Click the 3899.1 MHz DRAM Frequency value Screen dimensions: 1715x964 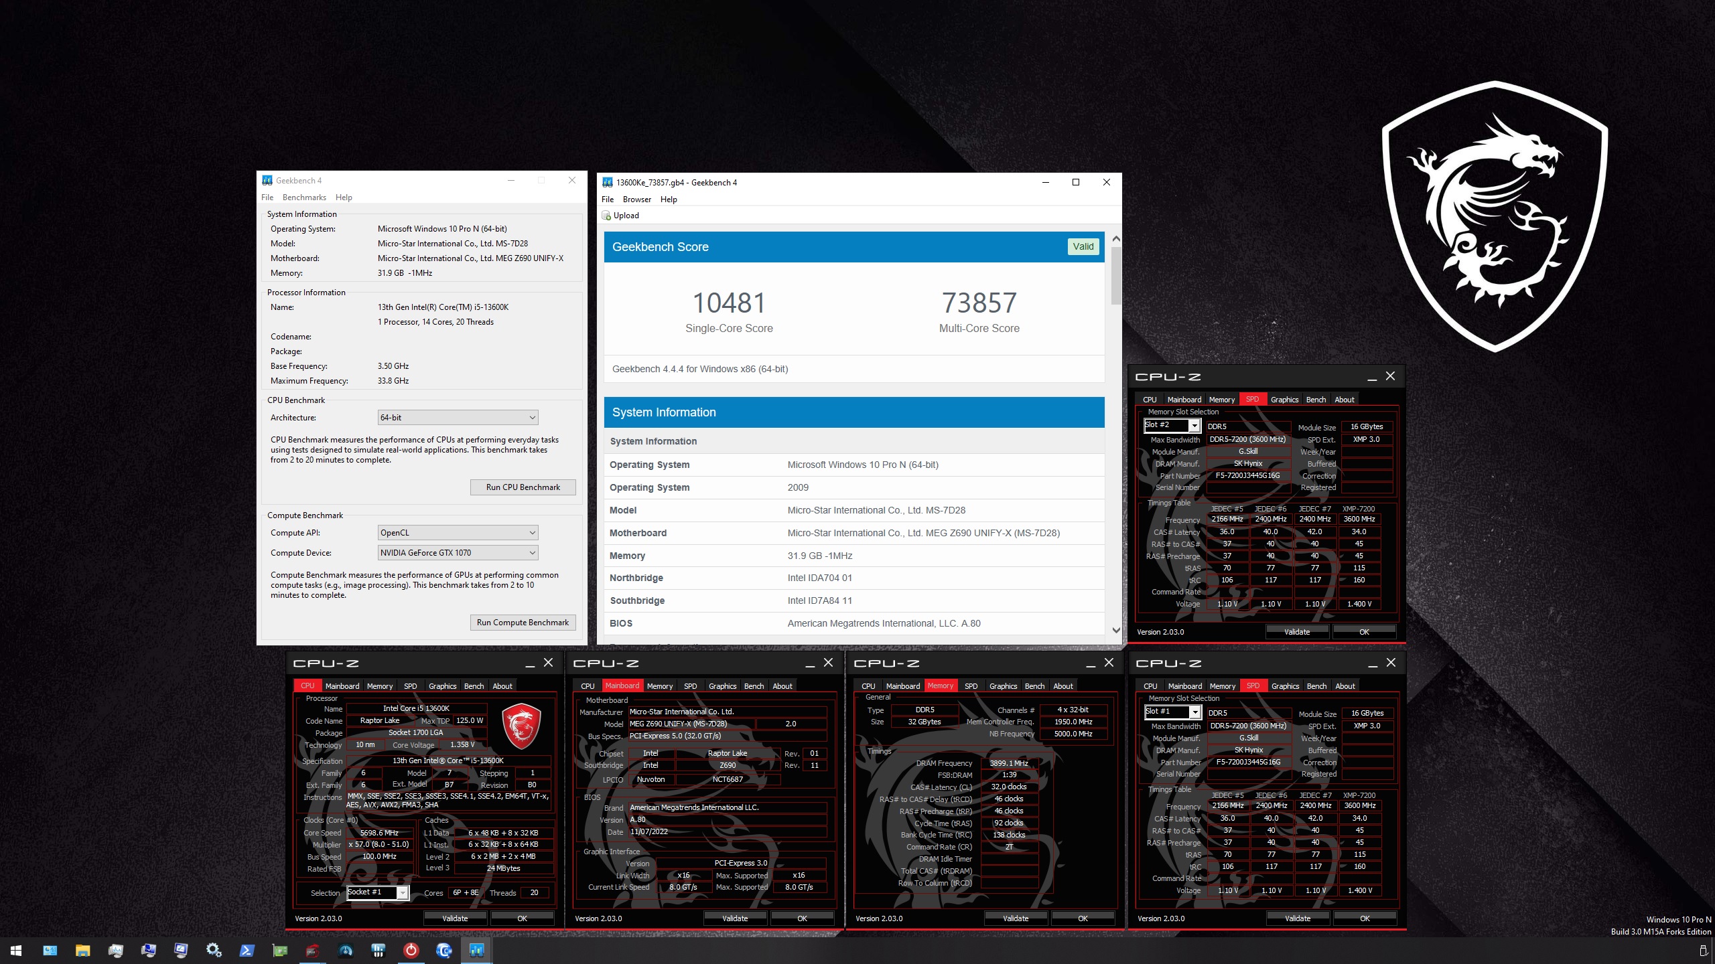[x=1009, y=763]
